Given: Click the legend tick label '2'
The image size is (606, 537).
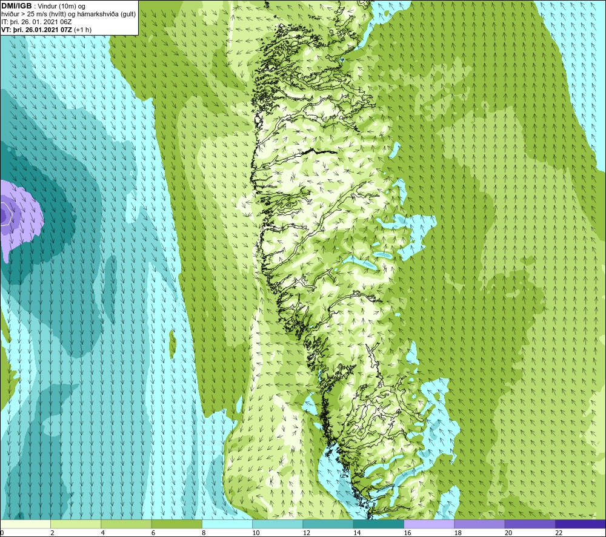Looking at the screenshot, I should [52, 533].
